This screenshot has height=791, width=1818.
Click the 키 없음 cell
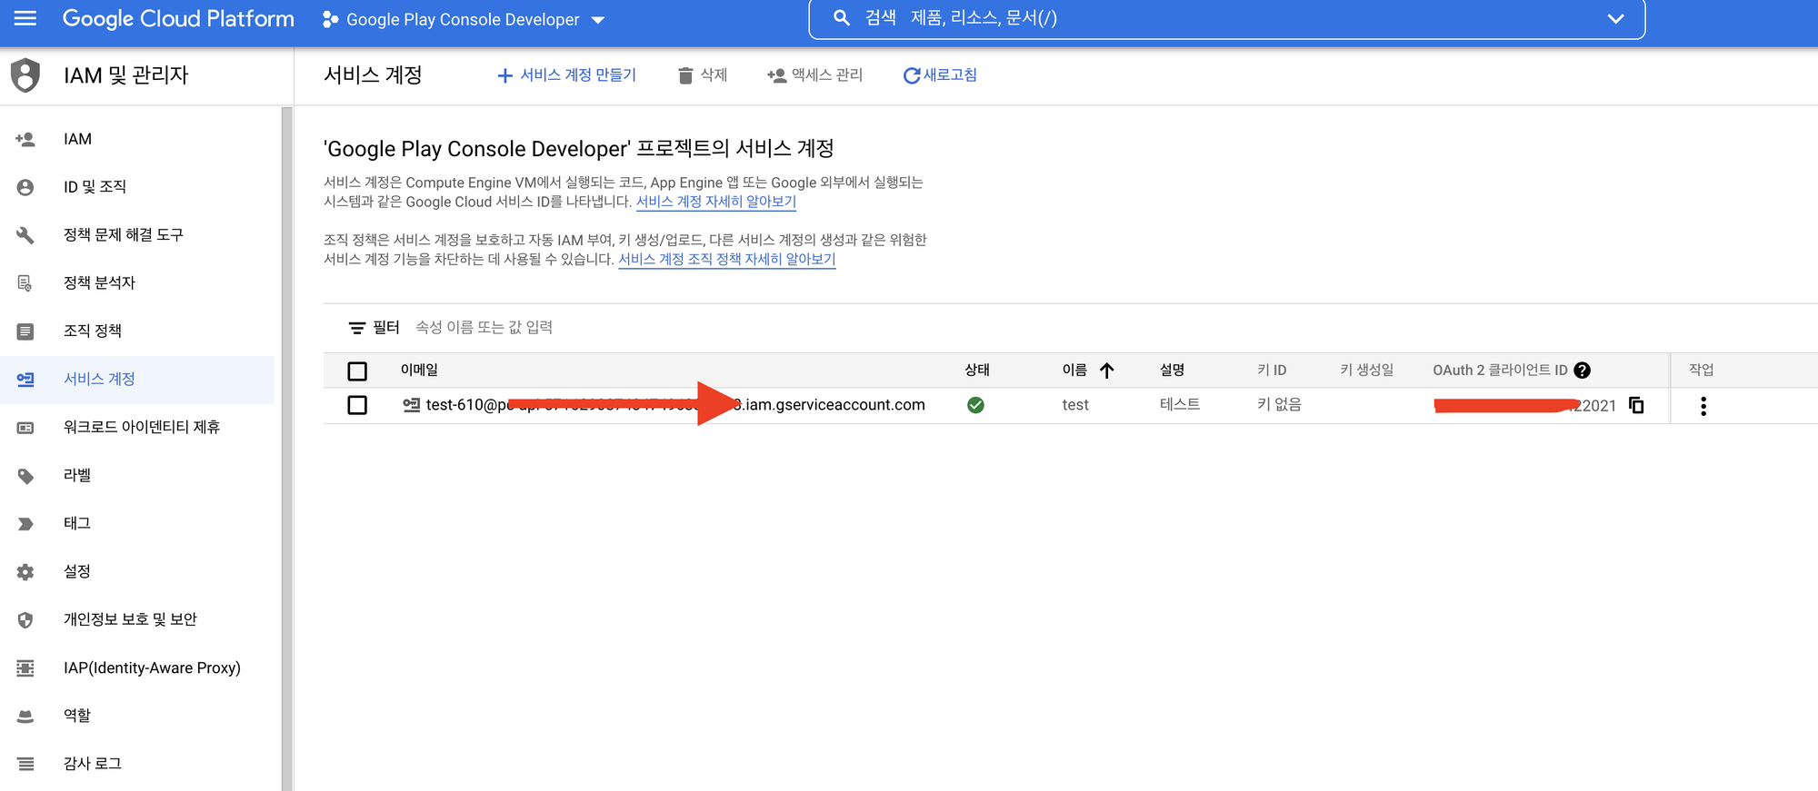[x=1279, y=404]
